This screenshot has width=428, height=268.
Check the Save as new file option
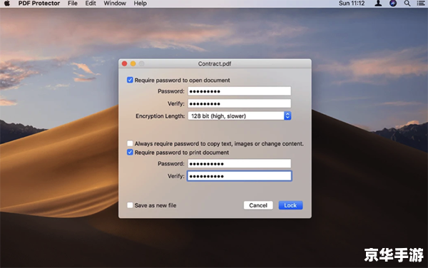tap(130, 205)
